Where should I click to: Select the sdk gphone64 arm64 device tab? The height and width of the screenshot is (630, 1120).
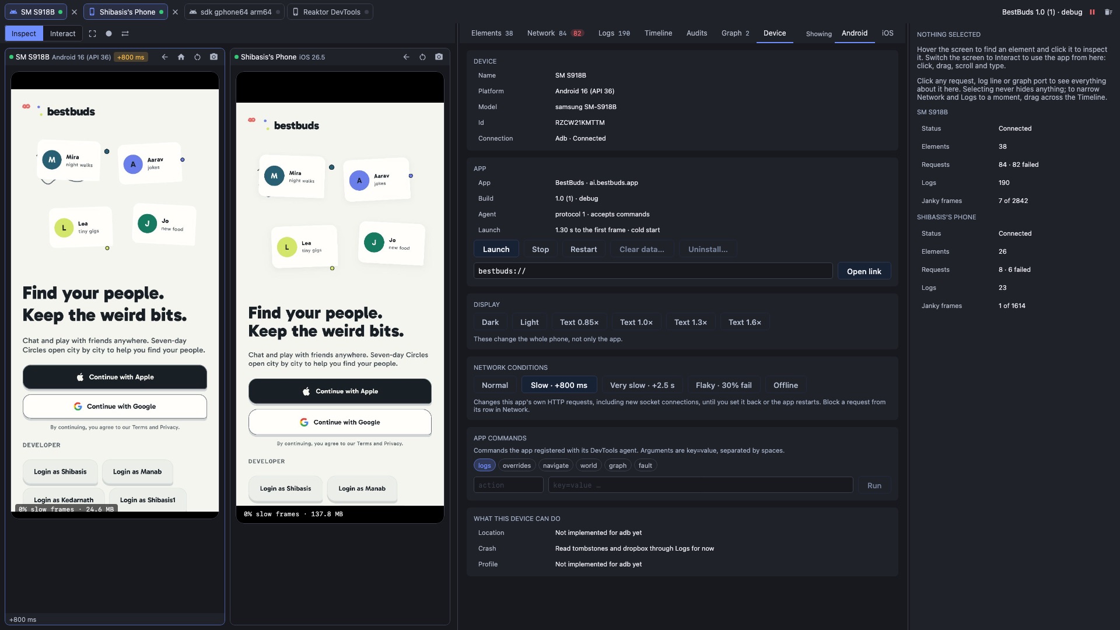[x=235, y=12]
